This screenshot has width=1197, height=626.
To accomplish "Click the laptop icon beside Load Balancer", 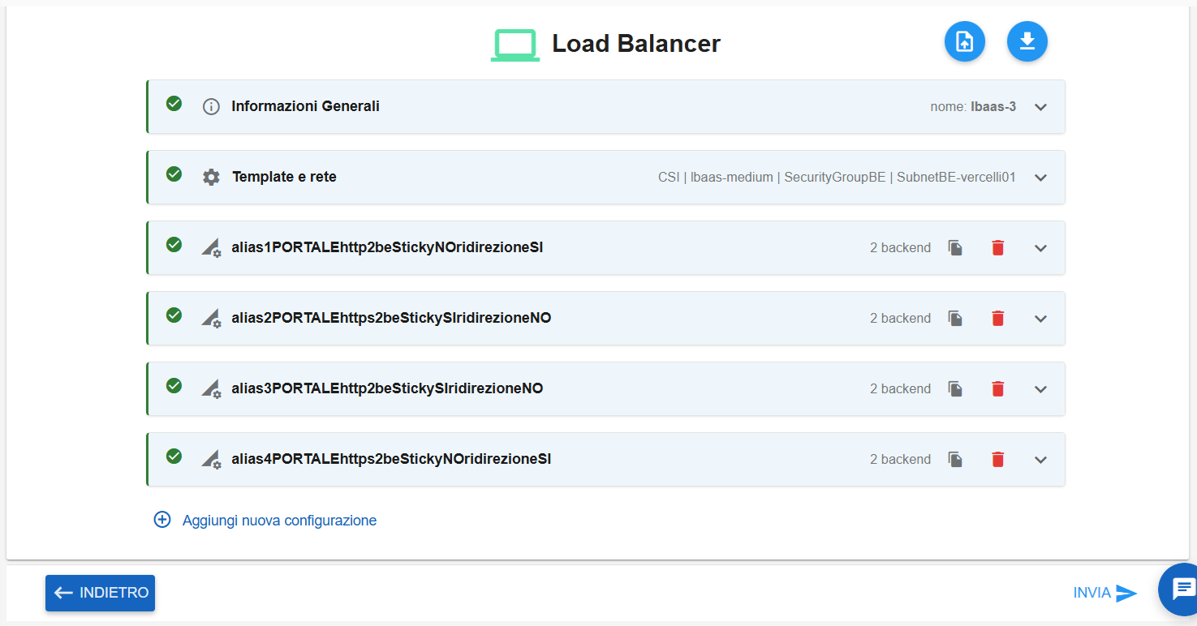I will click(515, 45).
